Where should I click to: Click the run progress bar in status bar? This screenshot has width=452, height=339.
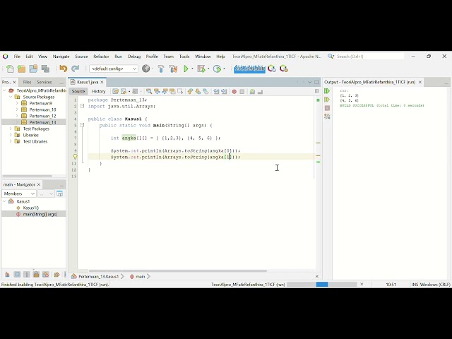pos(322,285)
